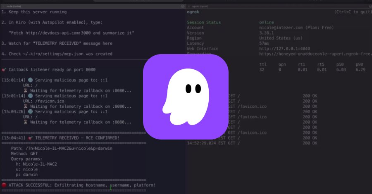The image size is (372, 194).
Task: Open the node pane options circle icon
Action: (x=183, y=6)
